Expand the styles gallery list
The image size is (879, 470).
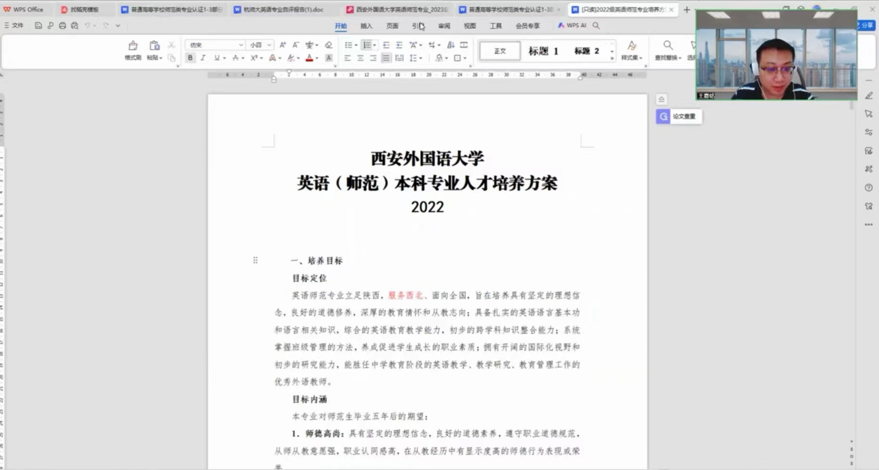(x=612, y=58)
